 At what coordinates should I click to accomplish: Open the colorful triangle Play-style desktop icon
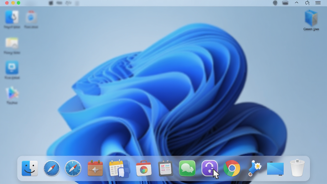click(12, 93)
